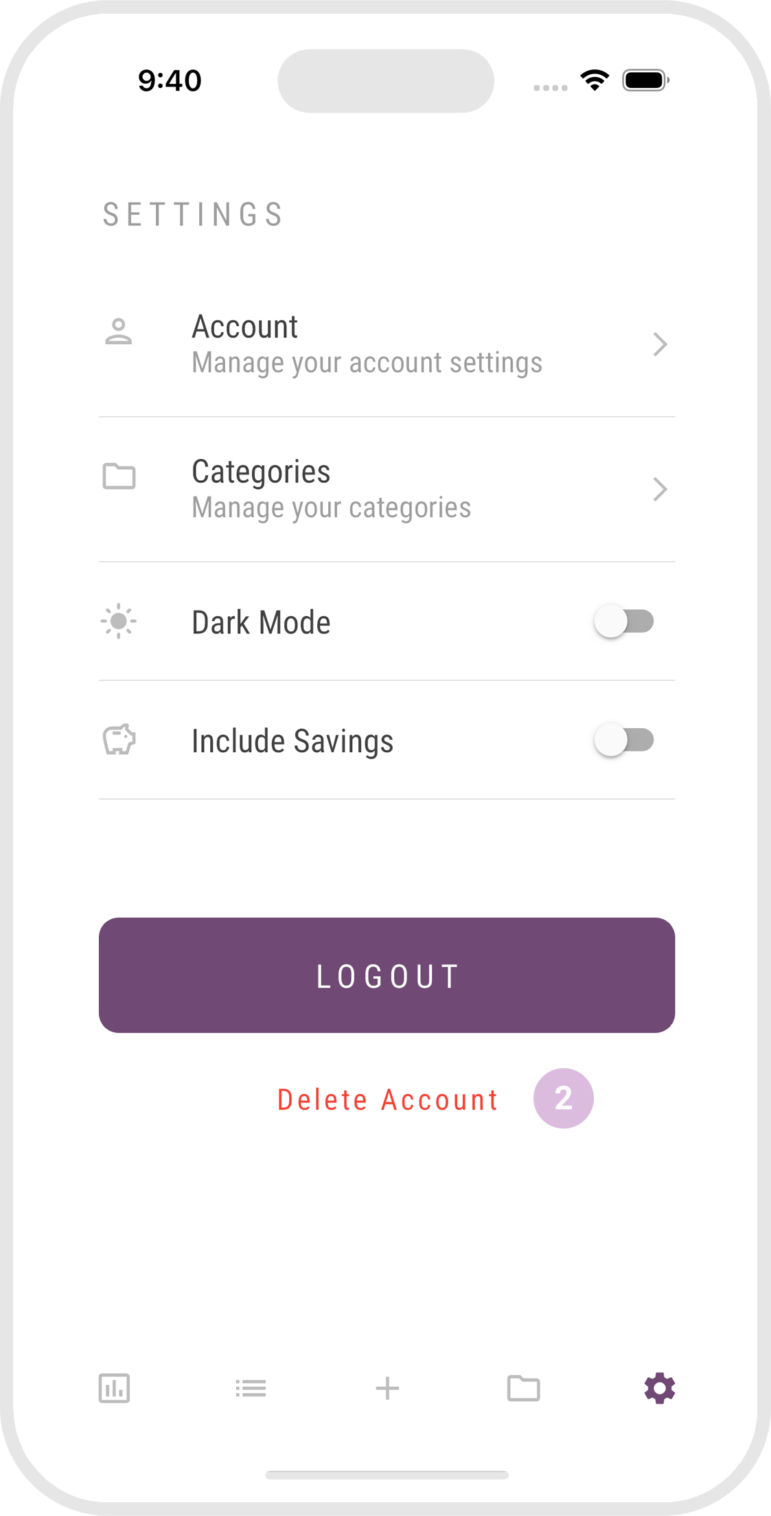The width and height of the screenshot is (771, 1516).
Task: Click the Delete Account link
Action: (387, 1100)
